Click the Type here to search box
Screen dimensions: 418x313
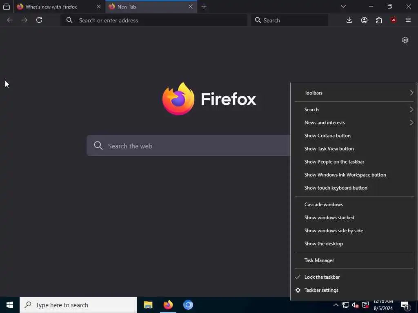tap(78, 305)
